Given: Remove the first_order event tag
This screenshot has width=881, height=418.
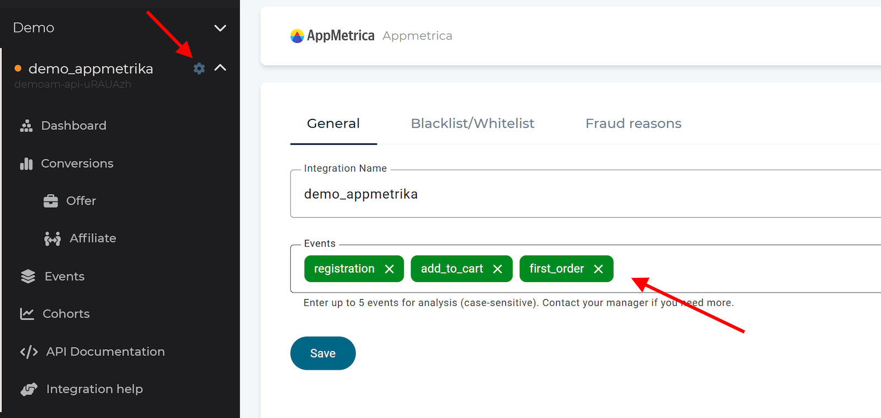Looking at the screenshot, I should click(x=599, y=269).
